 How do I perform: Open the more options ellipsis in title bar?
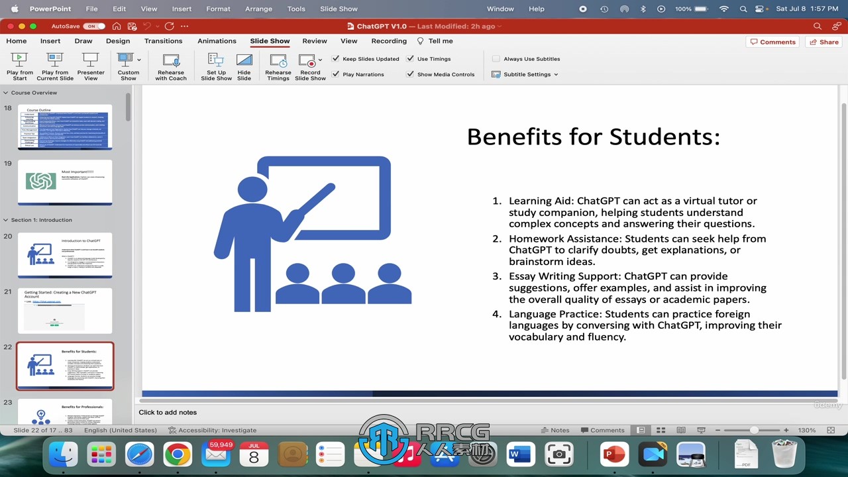coord(185,26)
